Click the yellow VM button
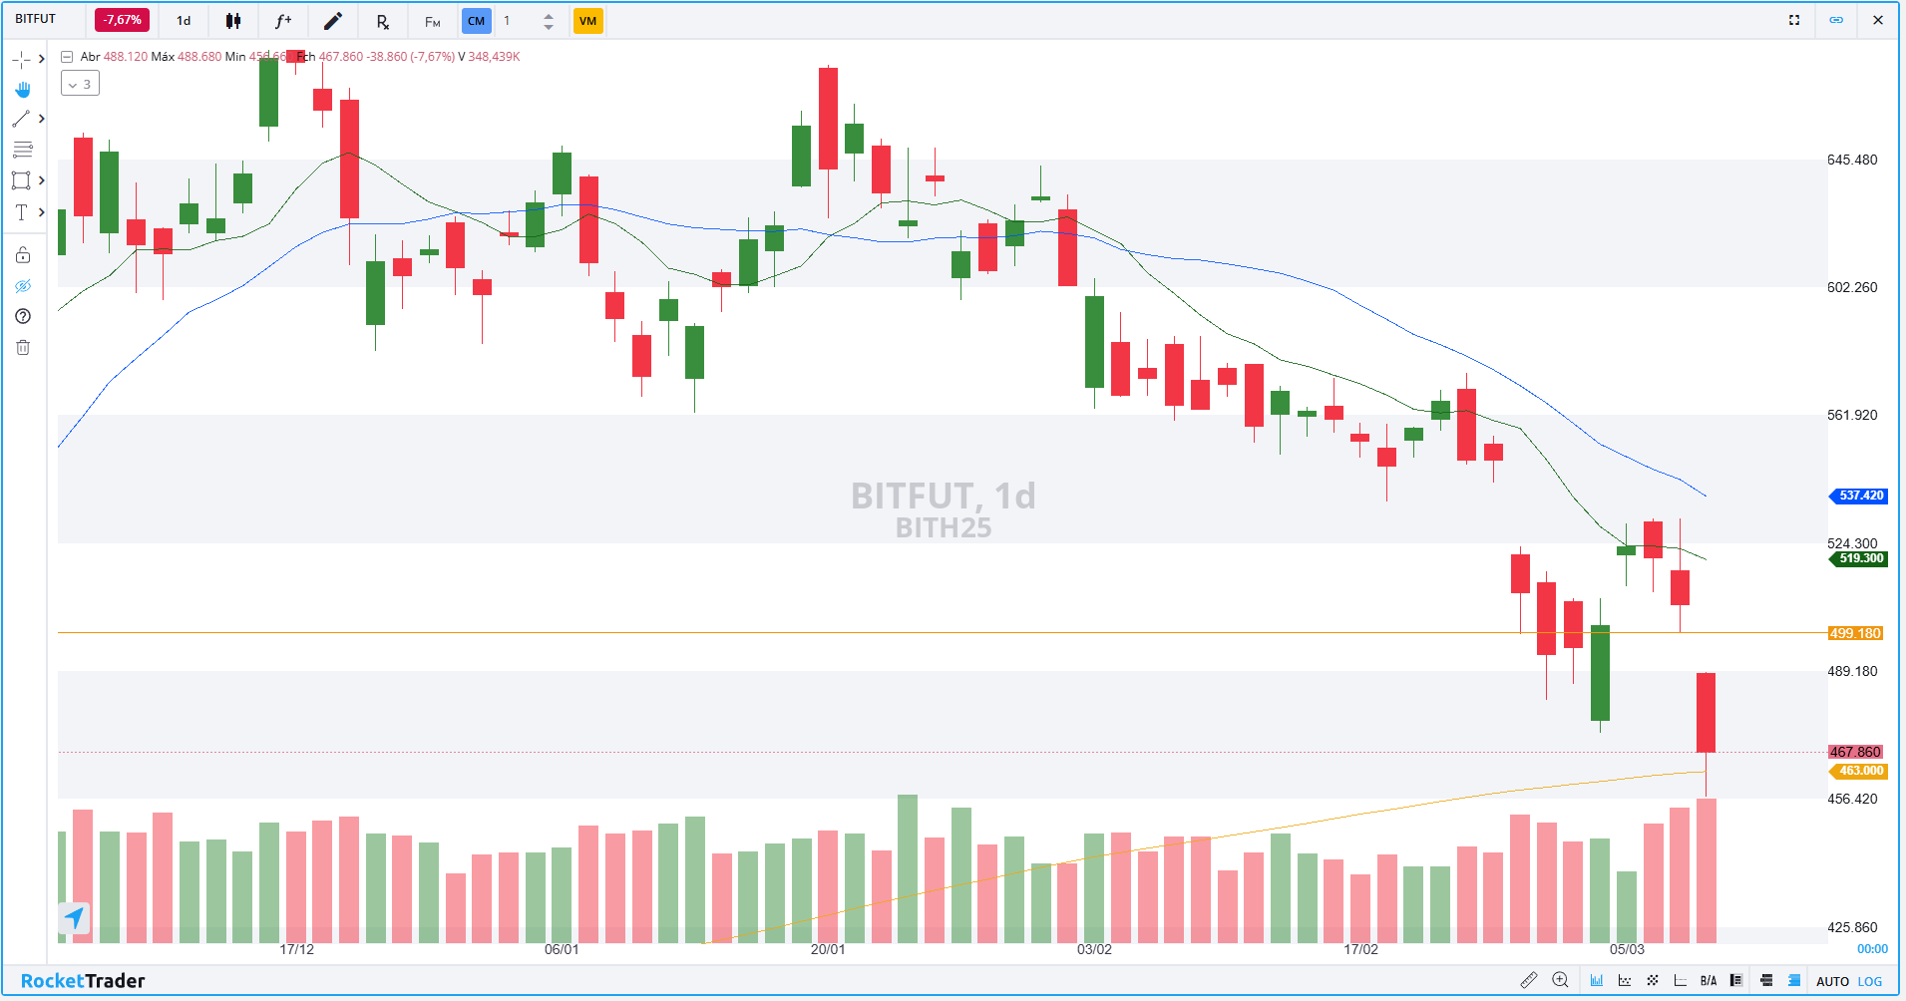Image resolution: width=1906 pixels, height=1001 pixels. [x=587, y=21]
